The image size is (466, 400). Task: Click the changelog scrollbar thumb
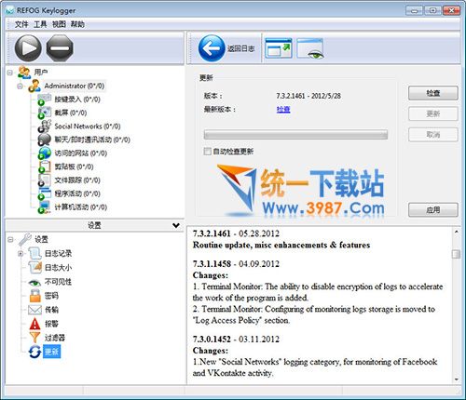pos(456,254)
